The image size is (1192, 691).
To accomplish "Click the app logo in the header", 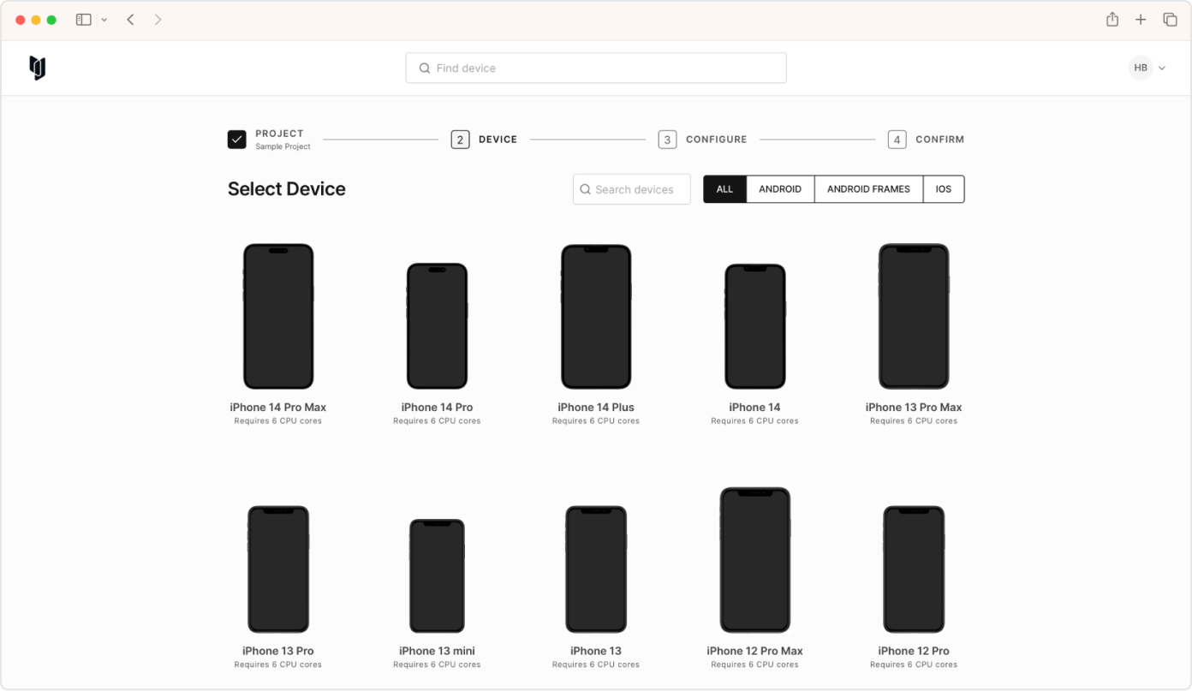I will [x=37, y=68].
